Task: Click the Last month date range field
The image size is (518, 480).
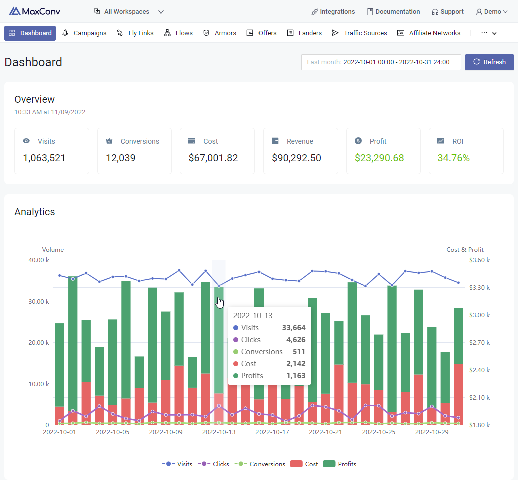Action: click(381, 62)
